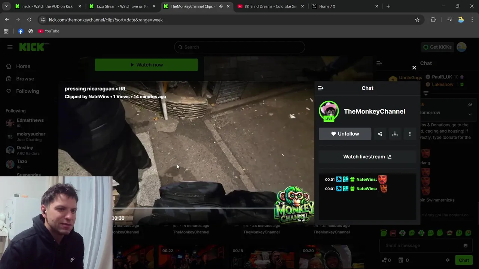479x269 pixels.
Task: Open the browser extensions puzzle icon
Action: tap(433, 20)
